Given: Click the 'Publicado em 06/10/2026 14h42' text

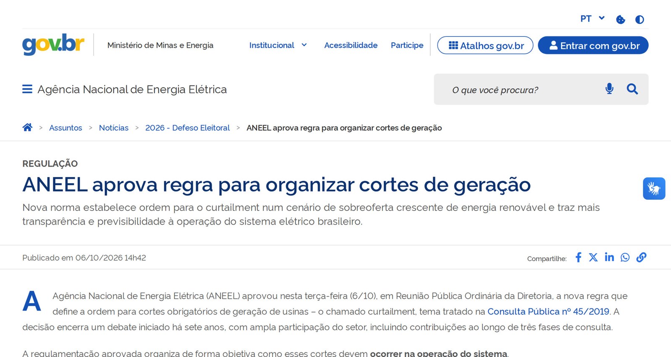Looking at the screenshot, I should tap(84, 258).
